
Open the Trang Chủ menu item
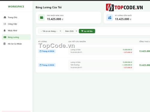[16, 17]
